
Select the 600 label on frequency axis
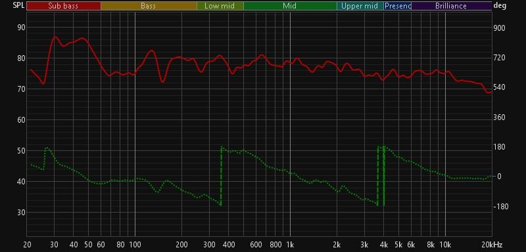point(256,244)
